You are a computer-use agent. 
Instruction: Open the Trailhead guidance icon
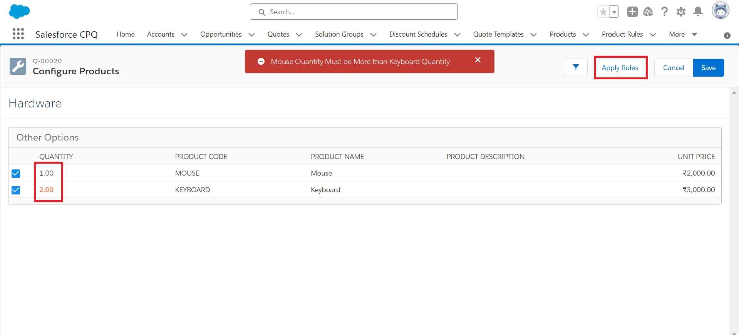click(x=648, y=12)
